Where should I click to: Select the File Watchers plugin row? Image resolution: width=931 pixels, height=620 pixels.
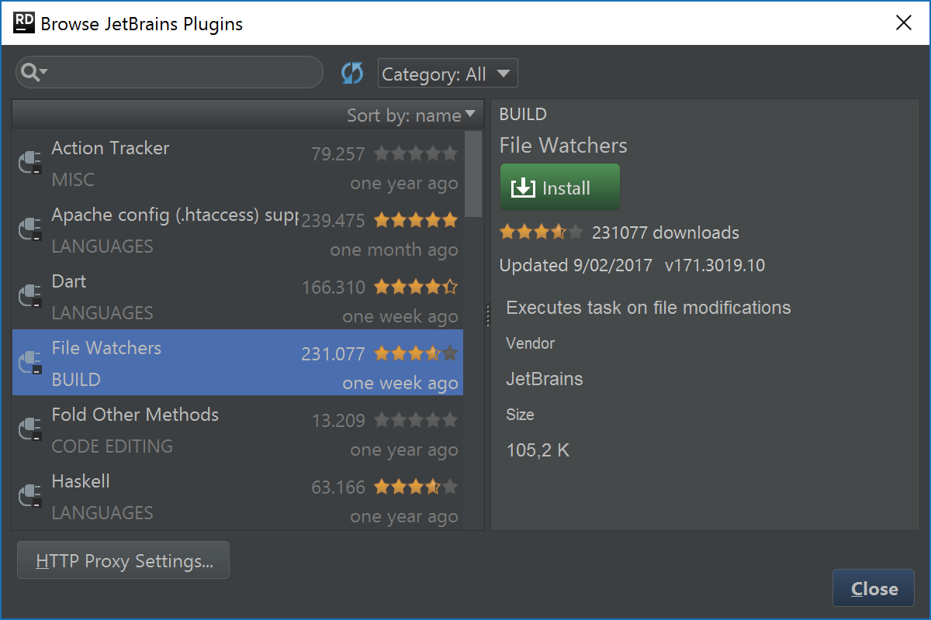pyautogui.click(x=237, y=363)
